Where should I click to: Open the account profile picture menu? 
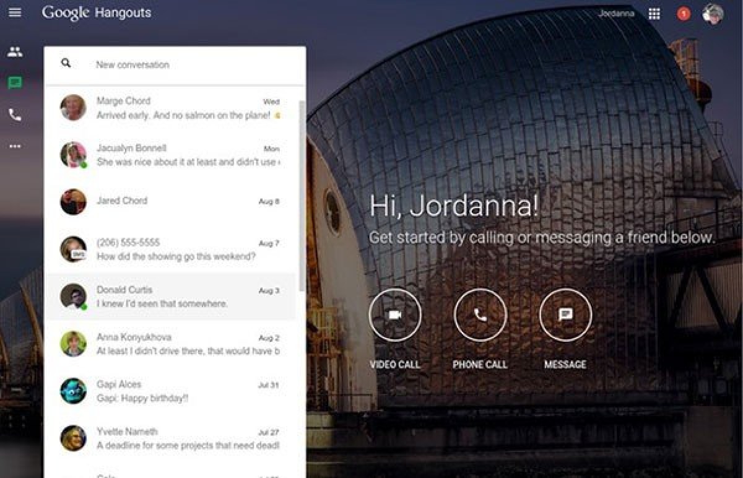tap(713, 14)
